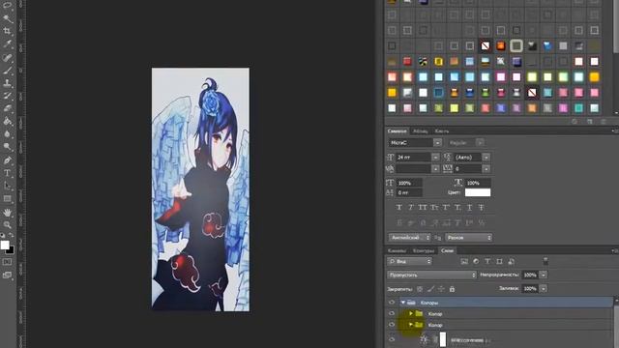This screenshot has height=348, width=619.
Task: Select the Hand tool
Action: click(x=7, y=213)
